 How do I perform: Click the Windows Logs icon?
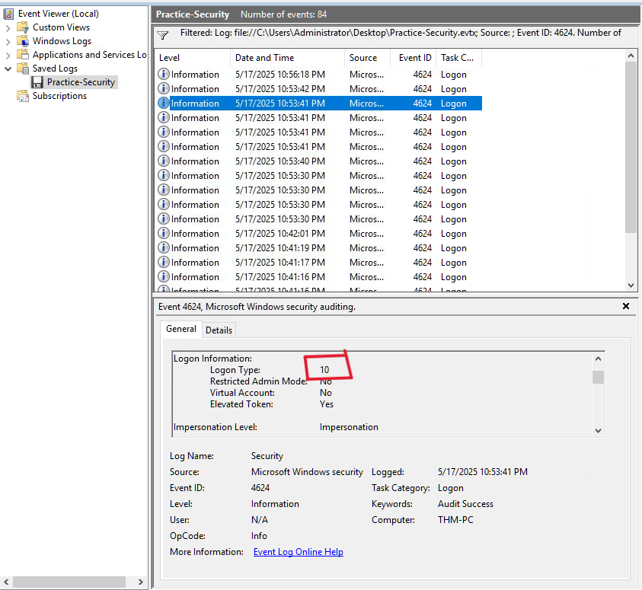23,41
